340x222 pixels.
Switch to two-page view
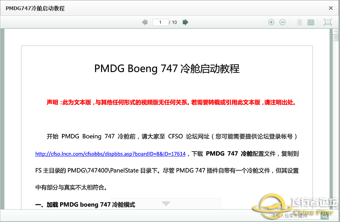[x=311, y=22]
